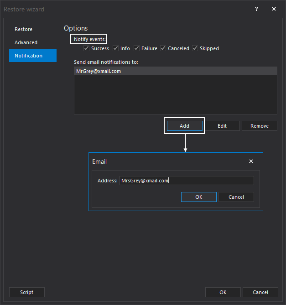This screenshot has height=305, width=286.
Task: Open the Script button
Action: [x=27, y=292]
